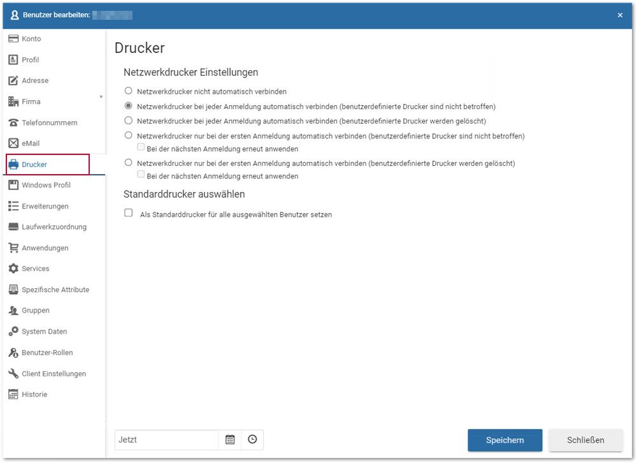Viewport: 637px width, 463px height.
Task: Click the Spezifische Attribute icon
Action: pos(13,290)
